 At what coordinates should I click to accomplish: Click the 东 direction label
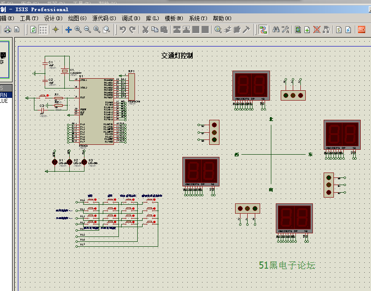[310, 155]
